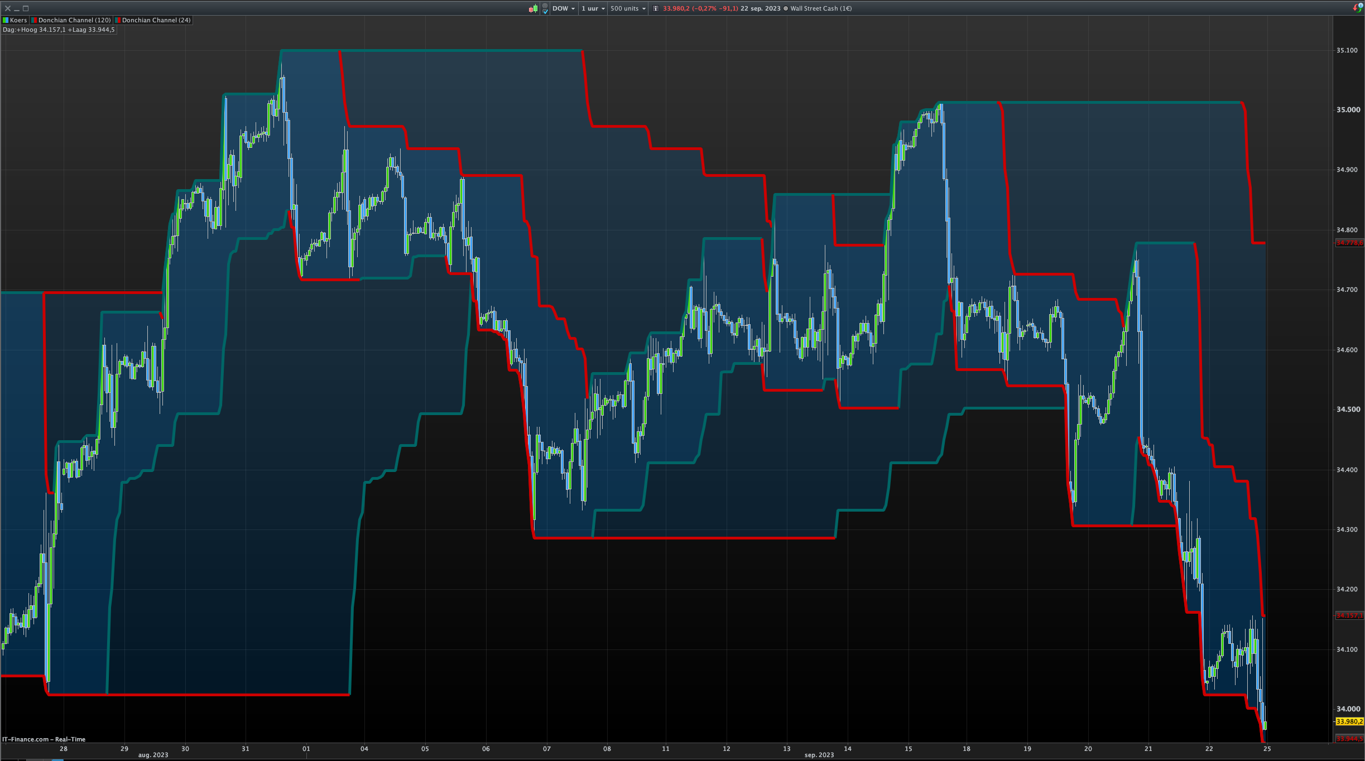Select the Koers price label
The image size is (1365, 761).
coord(18,20)
